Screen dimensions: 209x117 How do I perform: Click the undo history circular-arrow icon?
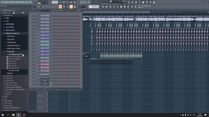(x=129, y=2)
